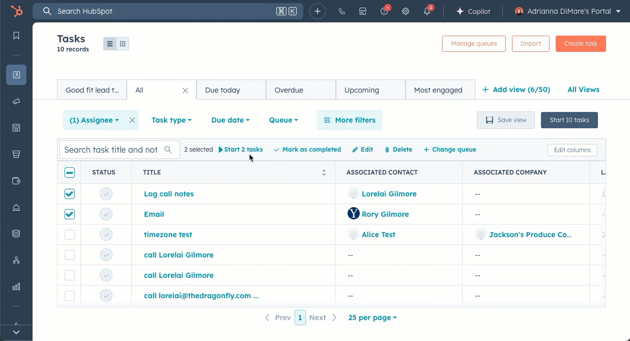Viewport: 630px width, 341px height.
Task: Click the Search task title input field
Action: coord(111,150)
